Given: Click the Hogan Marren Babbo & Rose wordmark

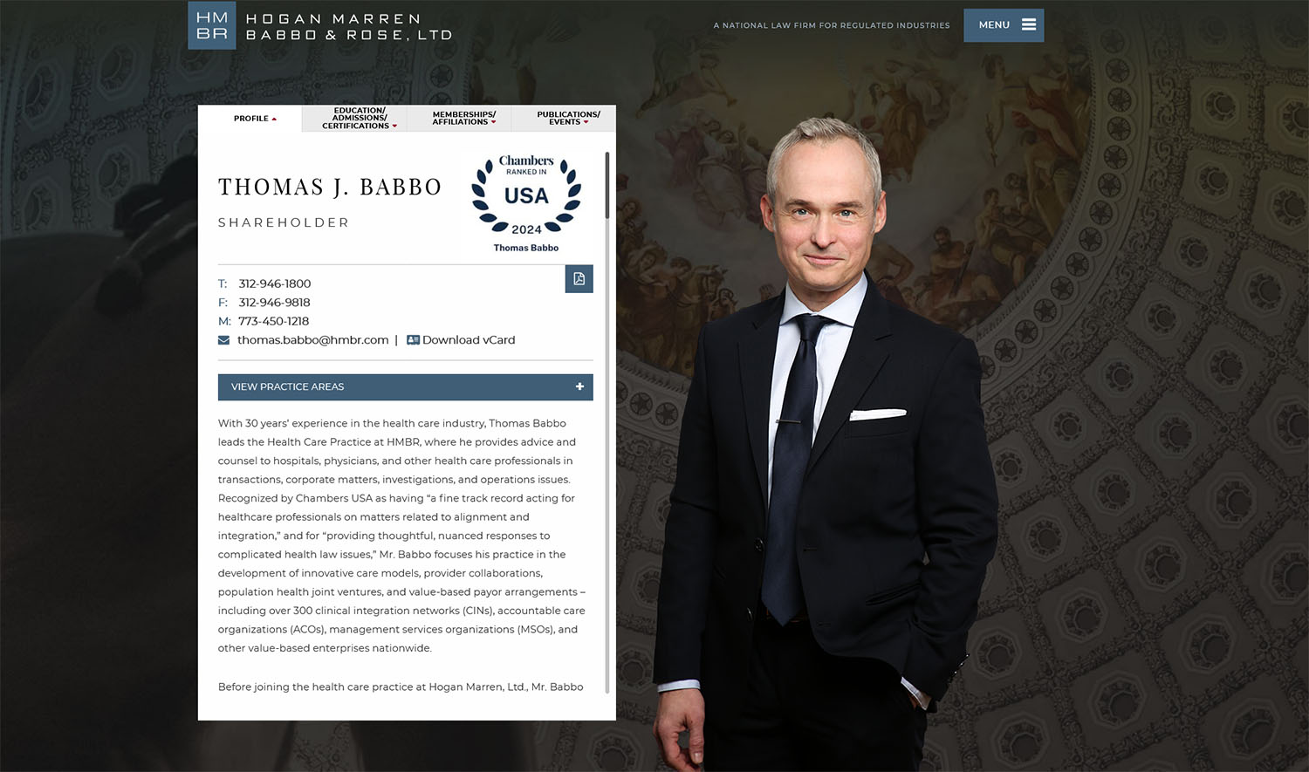Looking at the screenshot, I should 349,26.
